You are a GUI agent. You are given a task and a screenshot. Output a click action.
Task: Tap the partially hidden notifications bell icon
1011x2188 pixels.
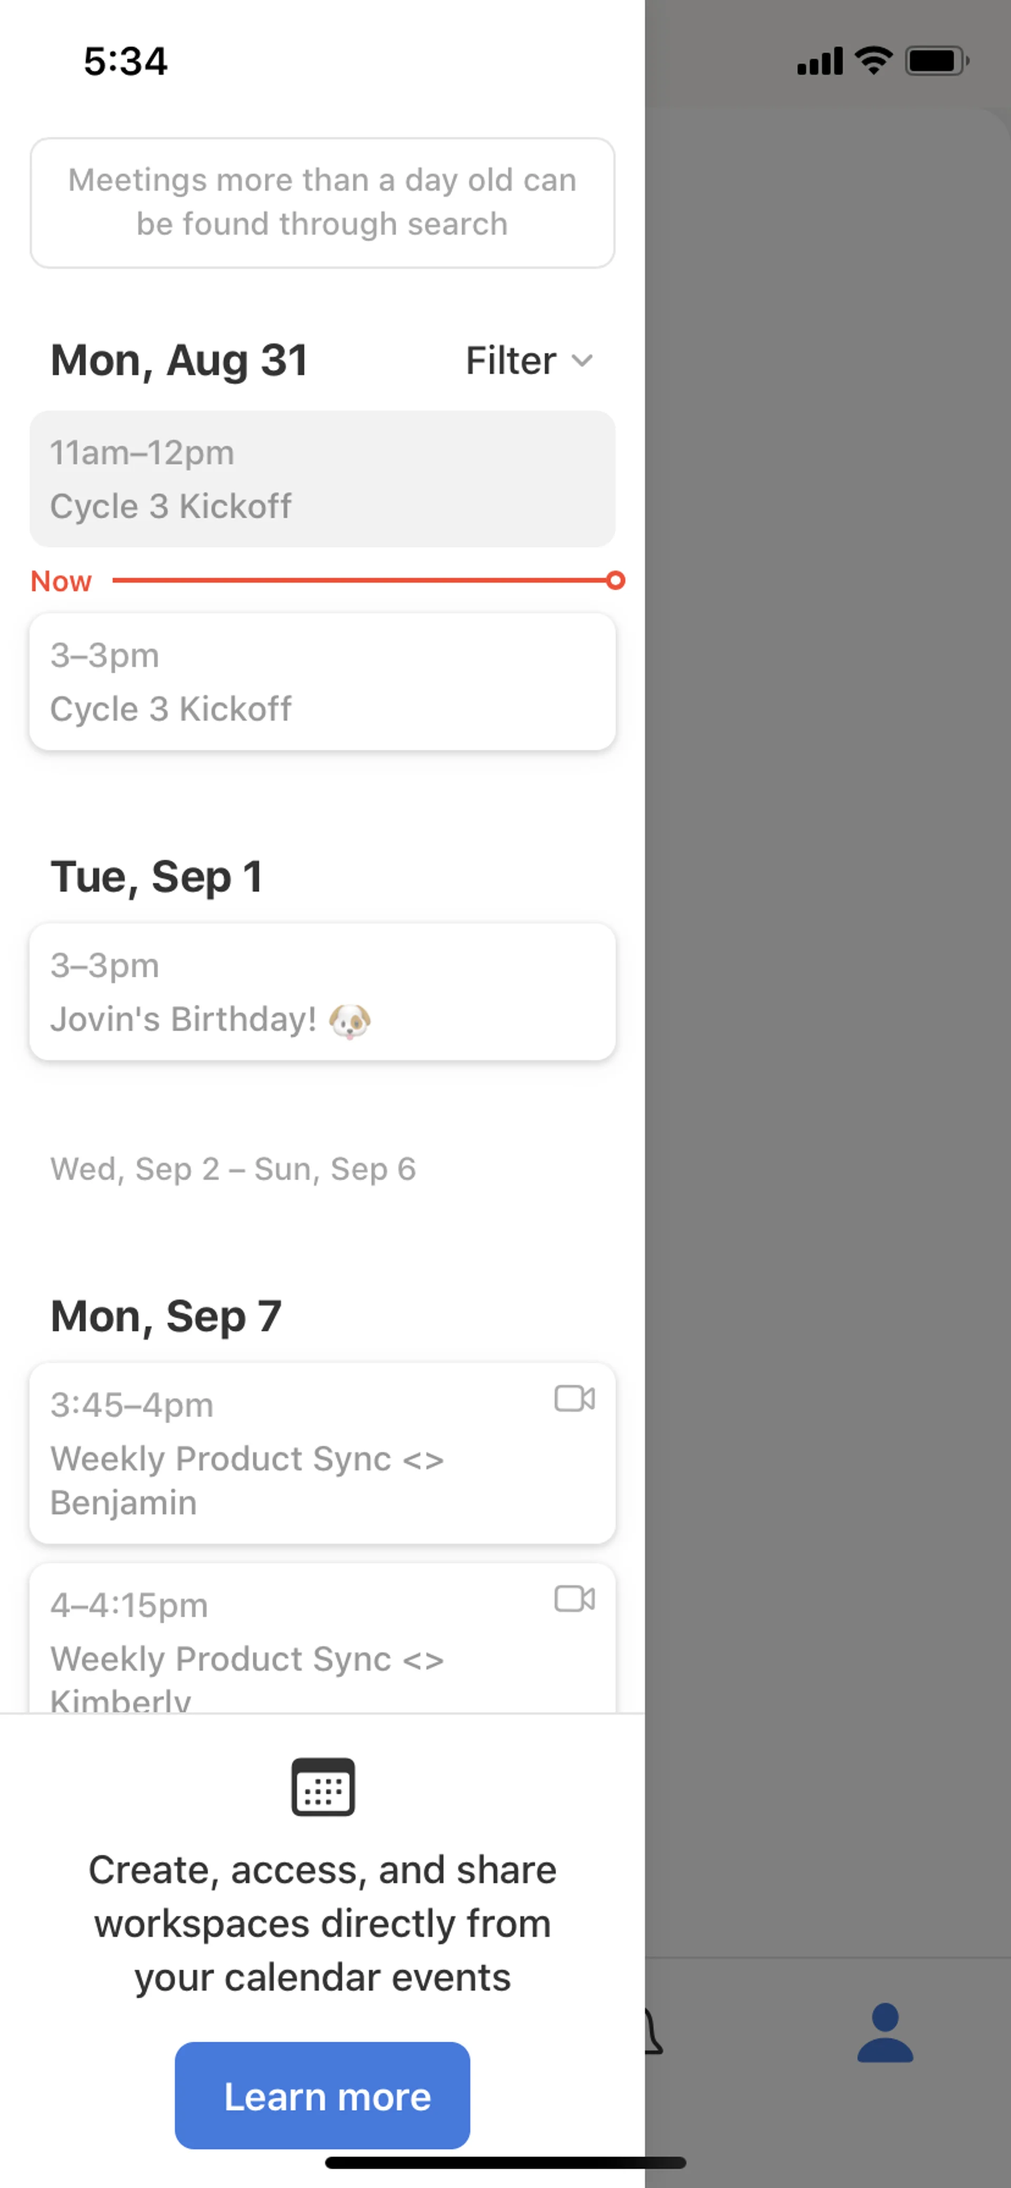[652, 2032]
